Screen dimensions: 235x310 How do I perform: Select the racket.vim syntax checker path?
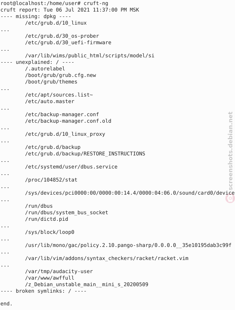107,258
